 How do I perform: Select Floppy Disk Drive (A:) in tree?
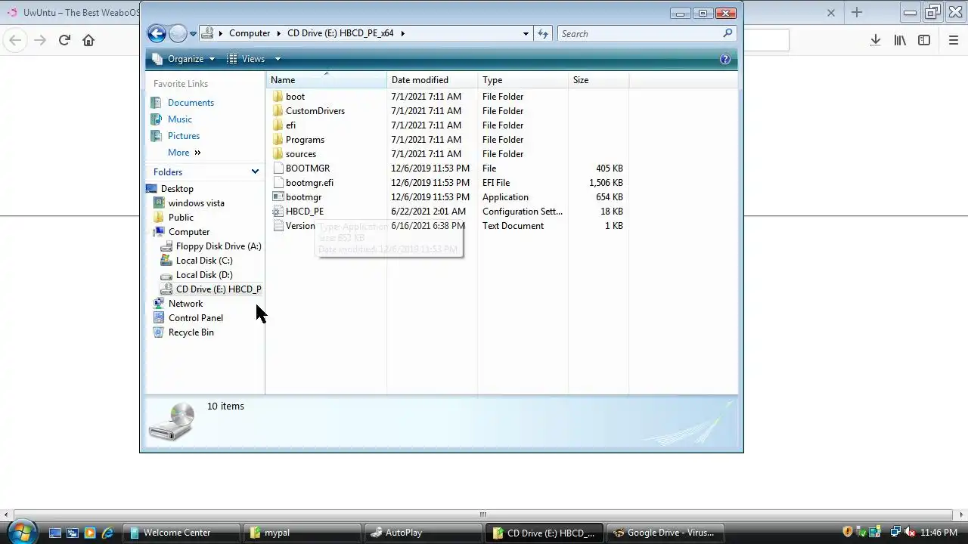219,246
